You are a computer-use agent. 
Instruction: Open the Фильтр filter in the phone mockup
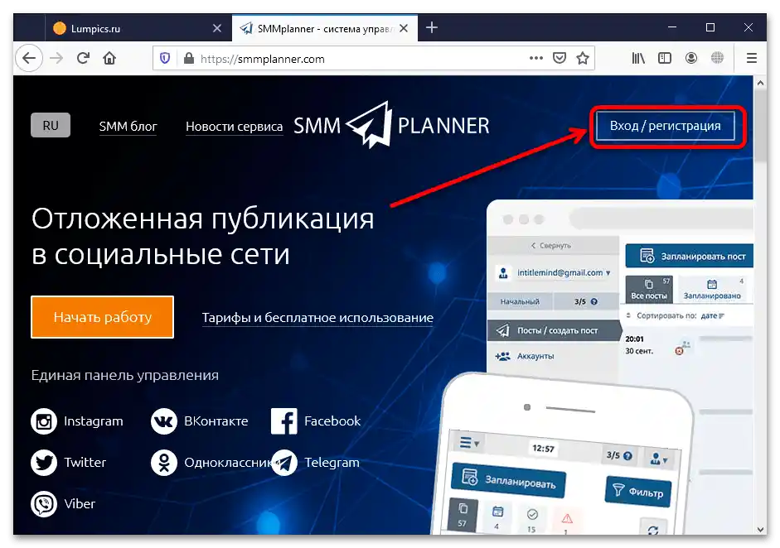(x=638, y=492)
